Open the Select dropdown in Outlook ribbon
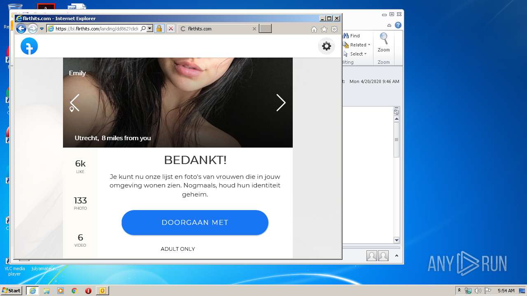527x296 pixels. (x=355, y=54)
